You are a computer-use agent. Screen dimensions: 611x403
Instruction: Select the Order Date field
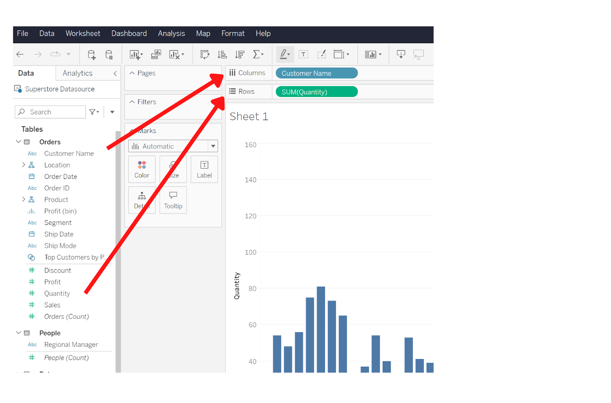coord(61,177)
